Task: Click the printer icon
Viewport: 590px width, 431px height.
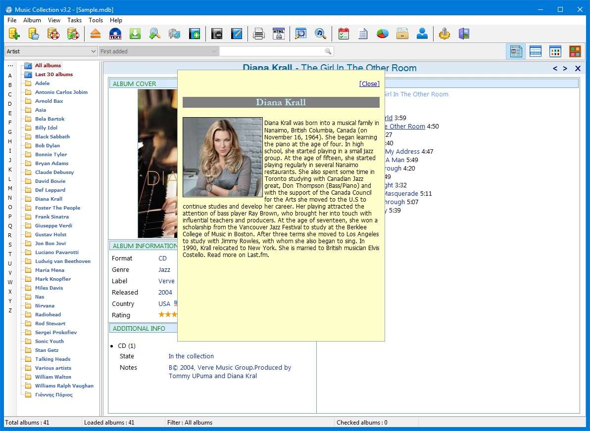Action: (x=259, y=34)
